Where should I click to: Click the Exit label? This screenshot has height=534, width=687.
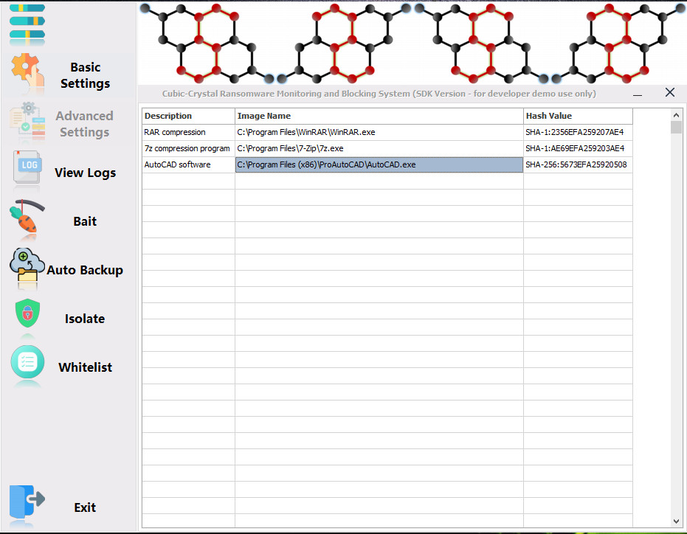pyautogui.click(x=85, y=507)
